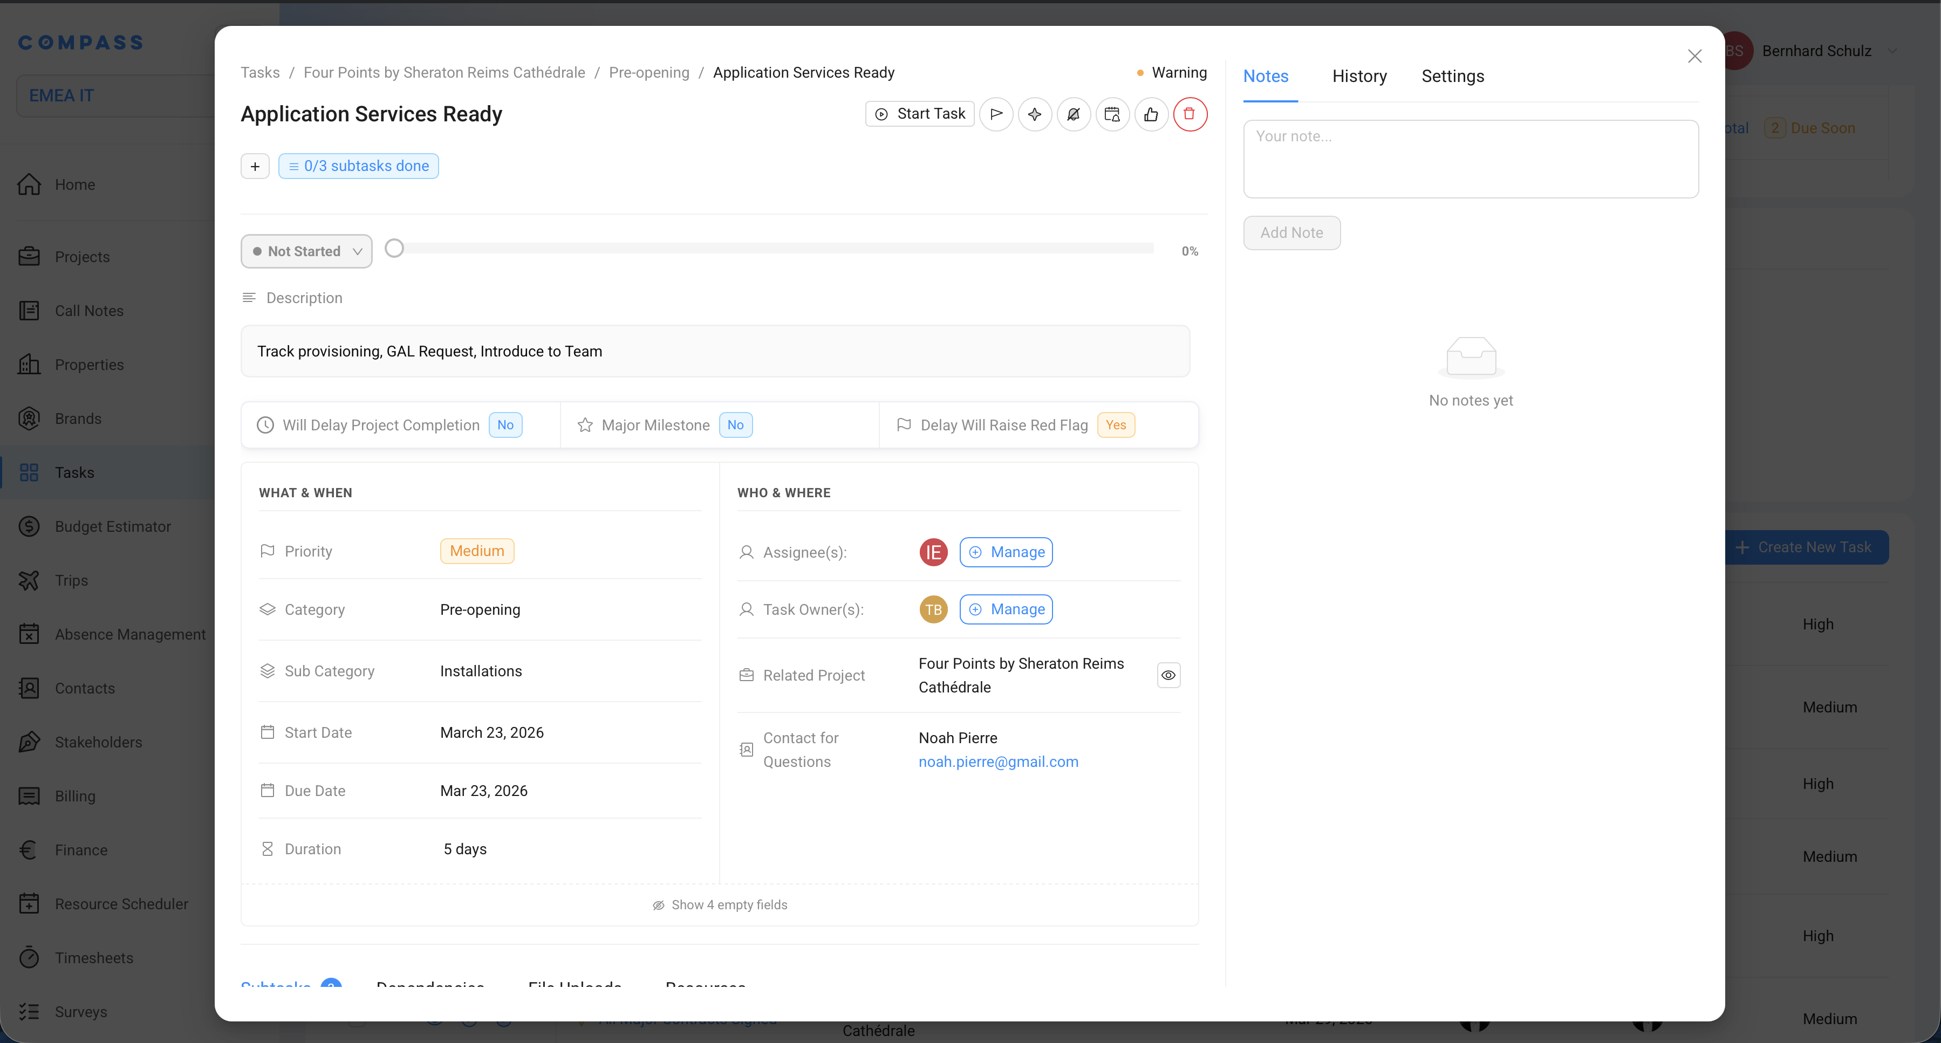Click the description text box
The height and width of the screenshot is (1043, 1941).
tap(715, 352)
